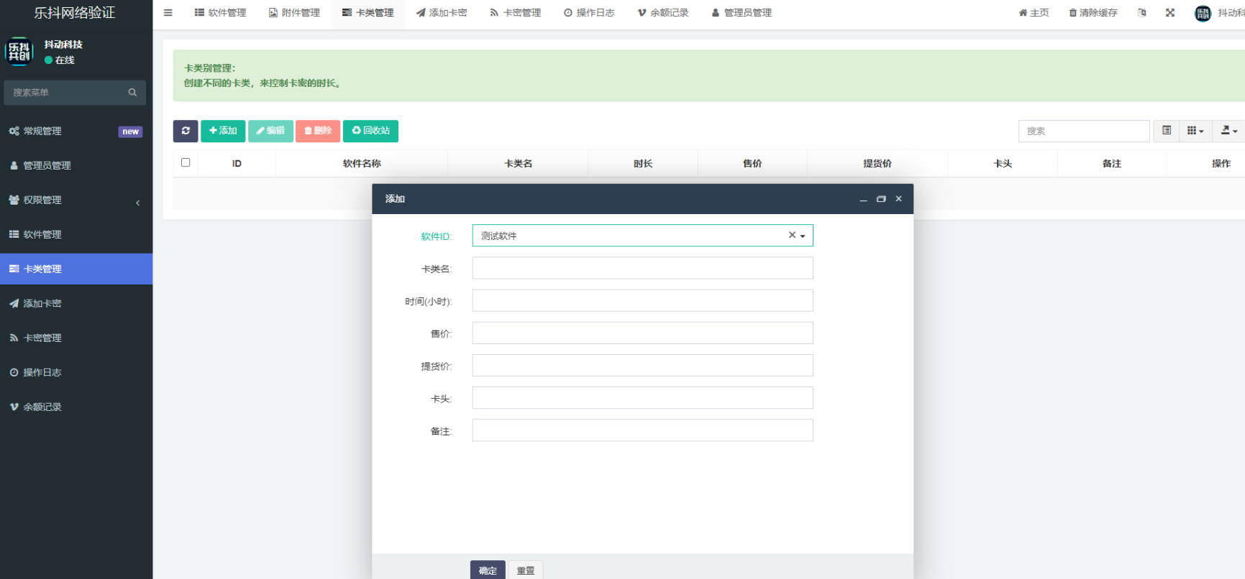Image resolution: width=1245 pixels, height=579 pixels.
Task: Expand 权限管理 in the sidebar
Action: (76, 200)
